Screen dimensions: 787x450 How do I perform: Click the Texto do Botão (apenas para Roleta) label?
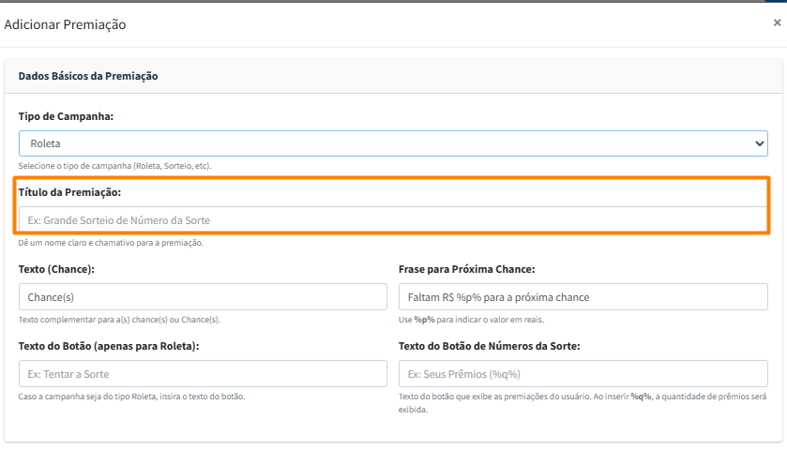coord(109,346)
